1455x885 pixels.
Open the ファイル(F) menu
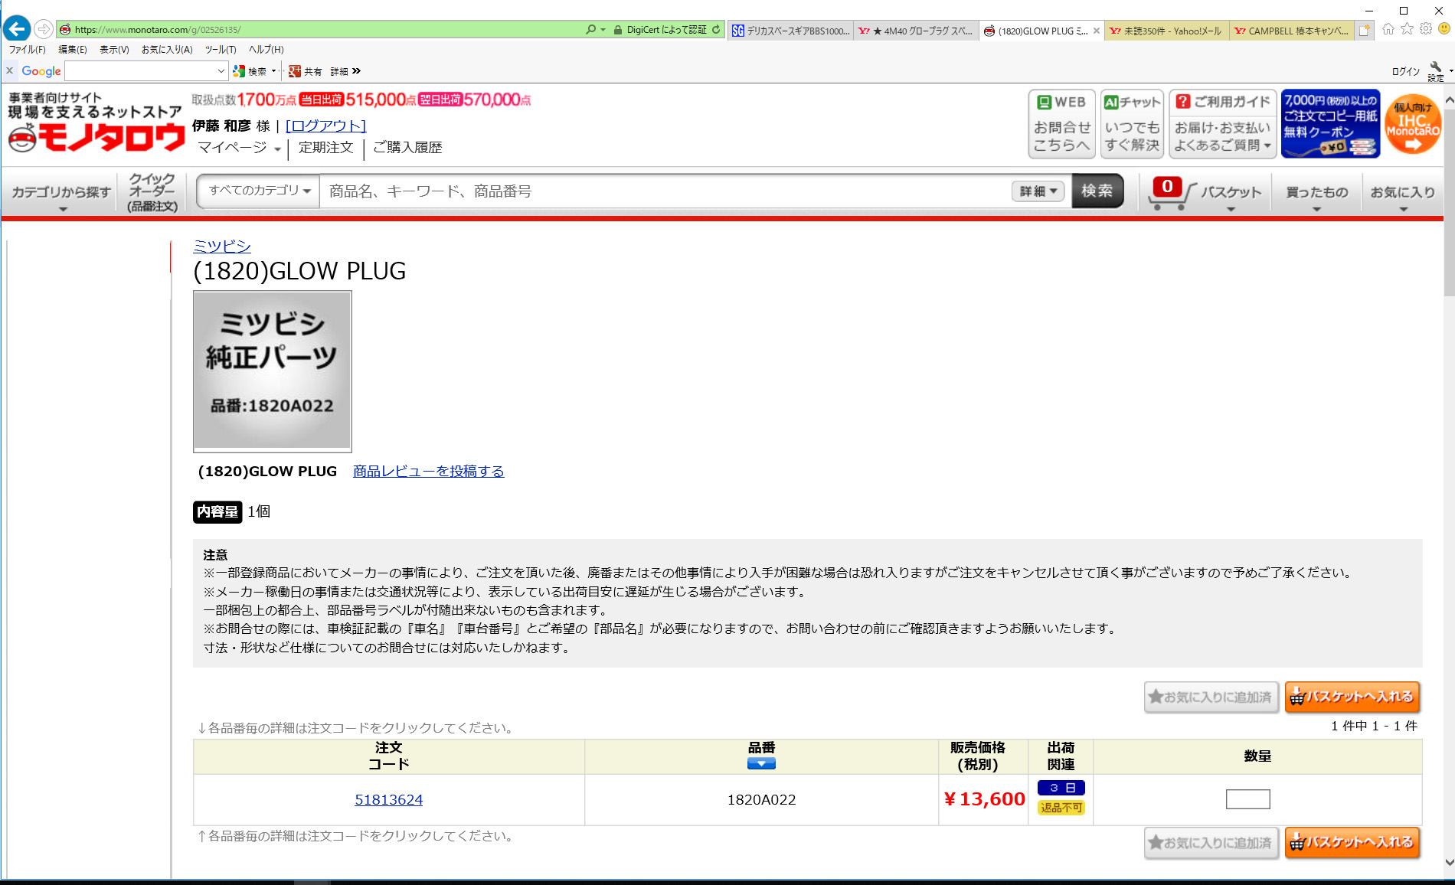pyautogui.click(x=27, y=50)
